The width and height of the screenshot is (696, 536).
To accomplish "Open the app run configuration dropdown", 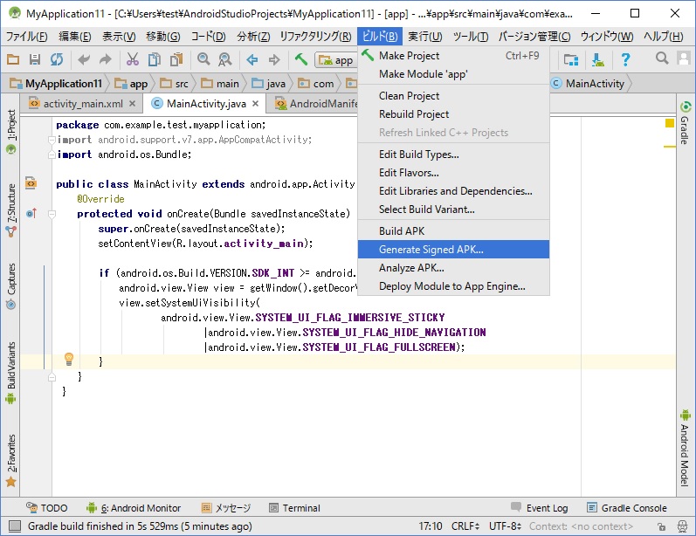I will [x=336, y=60].
